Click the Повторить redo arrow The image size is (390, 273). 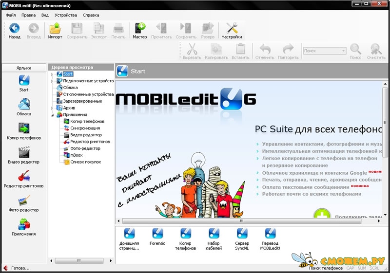pyautogui.click(x=288, y=49)
